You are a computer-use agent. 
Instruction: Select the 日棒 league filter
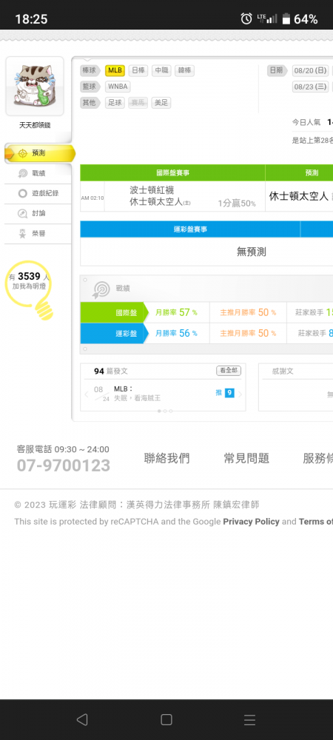138,71
